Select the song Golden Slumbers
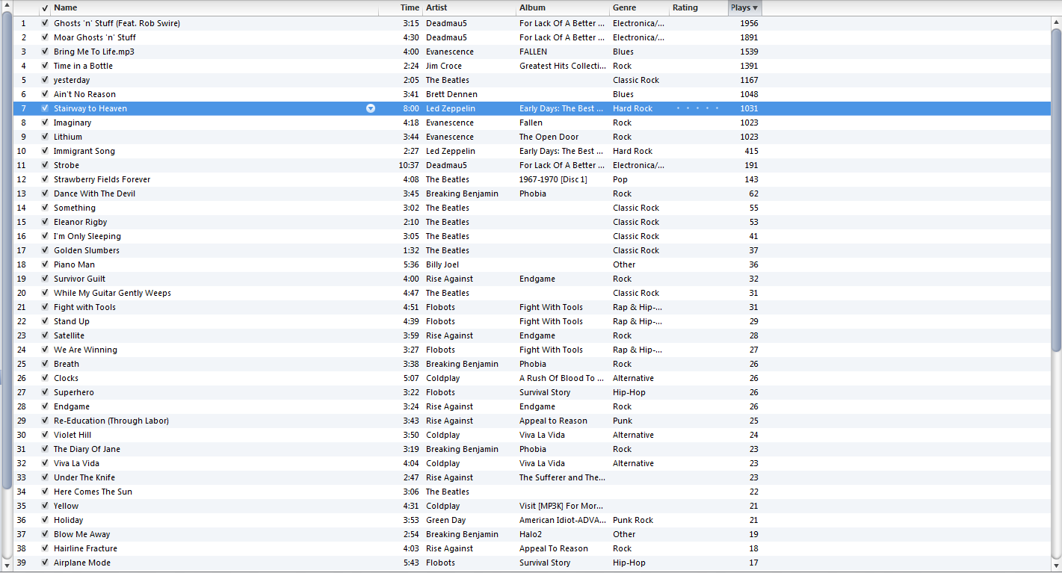This screenshot has height=573, width=1062. (87, 250)
